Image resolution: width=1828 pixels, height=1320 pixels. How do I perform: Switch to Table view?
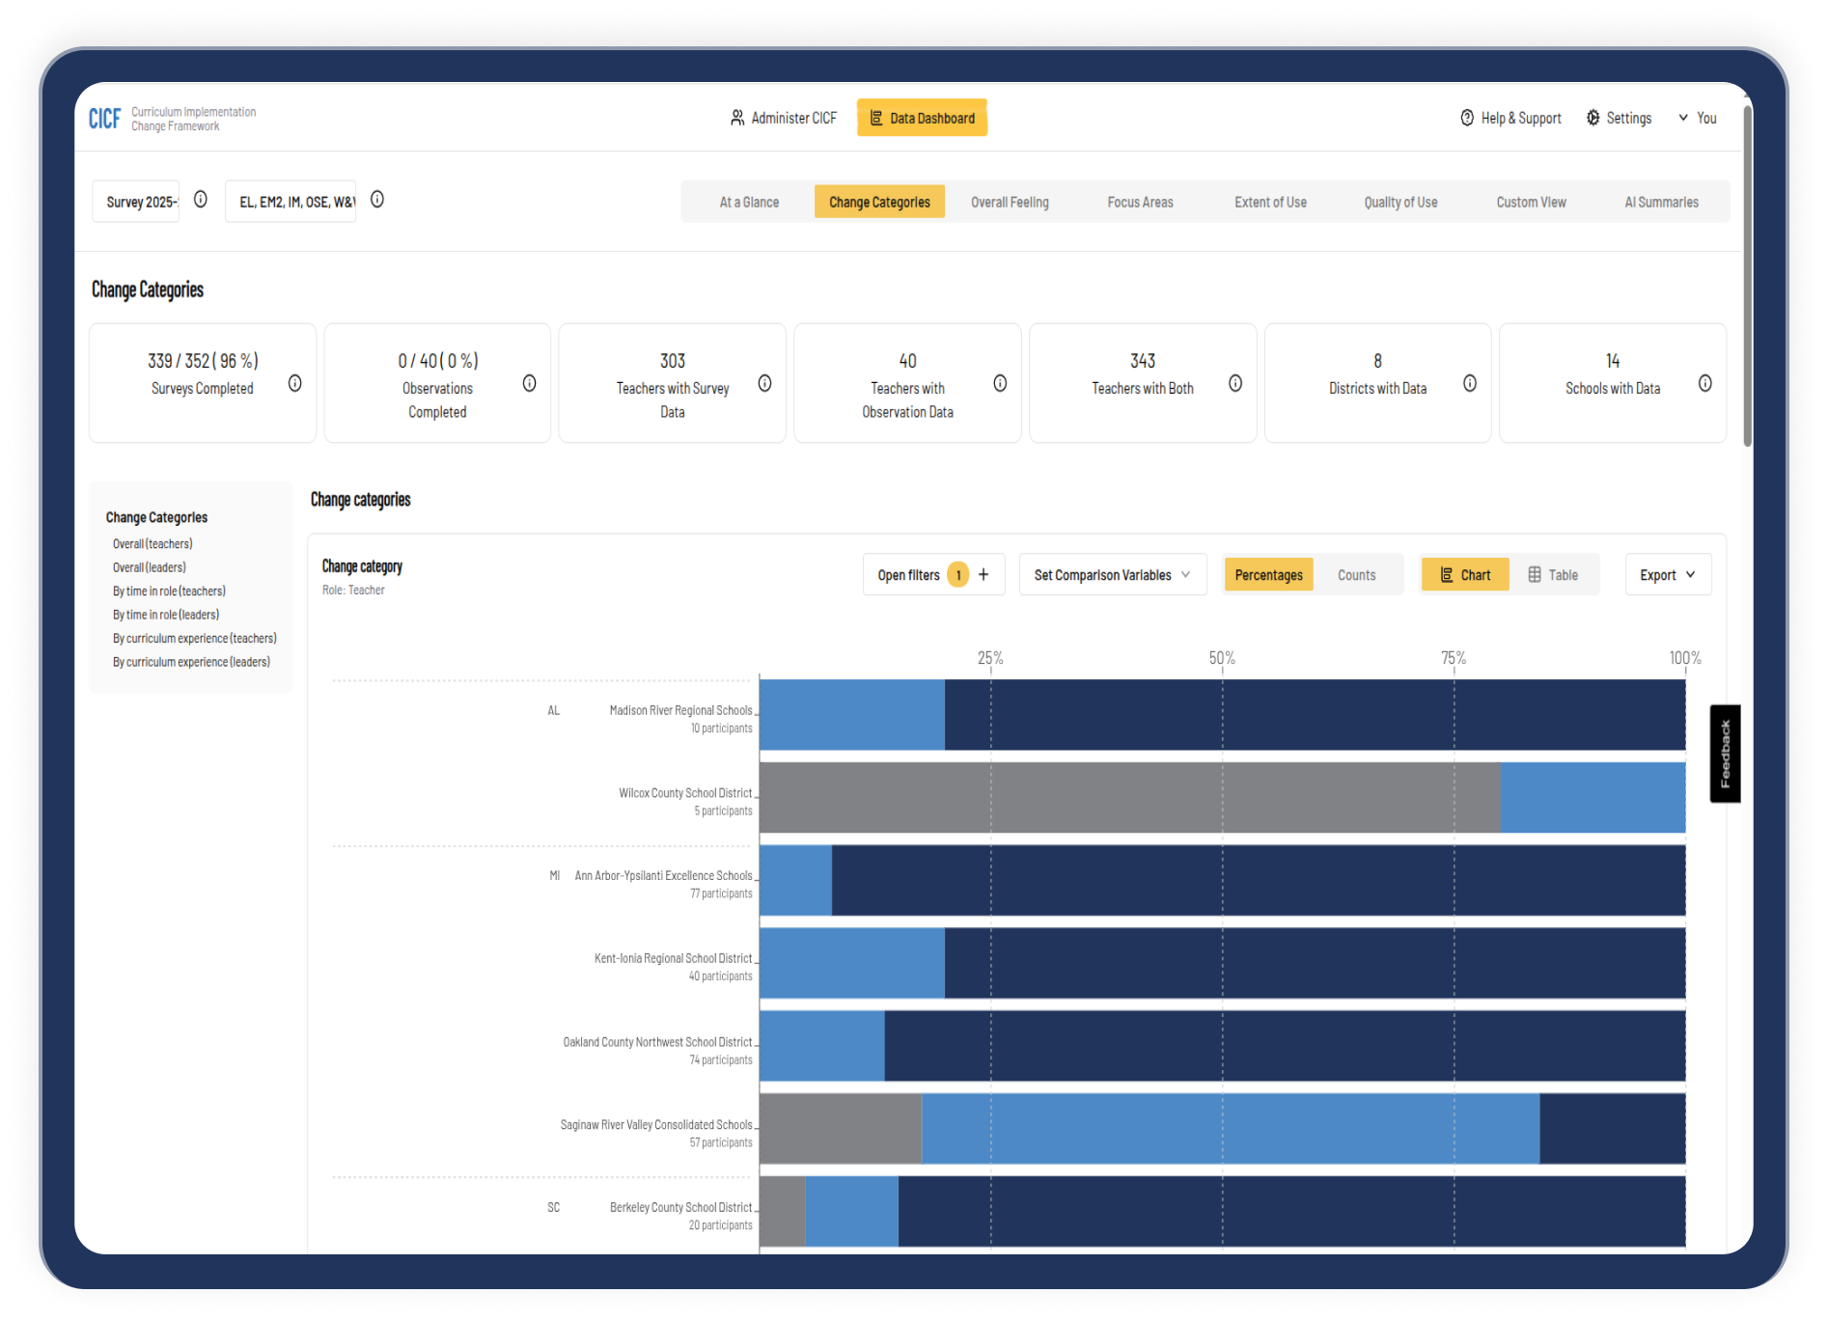[x=1553, y=575]
